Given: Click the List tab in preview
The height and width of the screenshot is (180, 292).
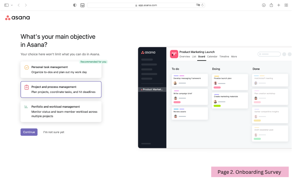Looking at the screenshot, I should point(194,56).
